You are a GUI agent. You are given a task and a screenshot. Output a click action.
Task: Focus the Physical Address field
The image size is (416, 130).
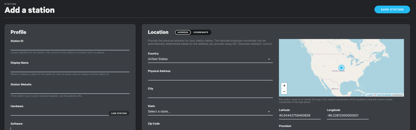click(210, 77)
